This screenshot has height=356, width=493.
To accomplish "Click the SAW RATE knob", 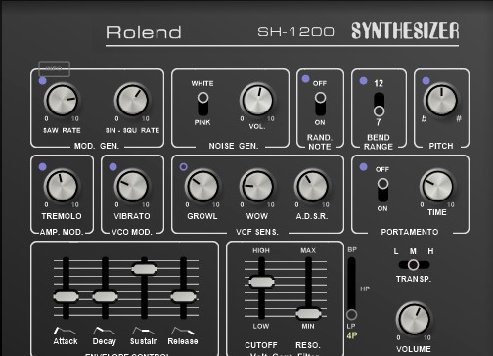I will 62,100.
